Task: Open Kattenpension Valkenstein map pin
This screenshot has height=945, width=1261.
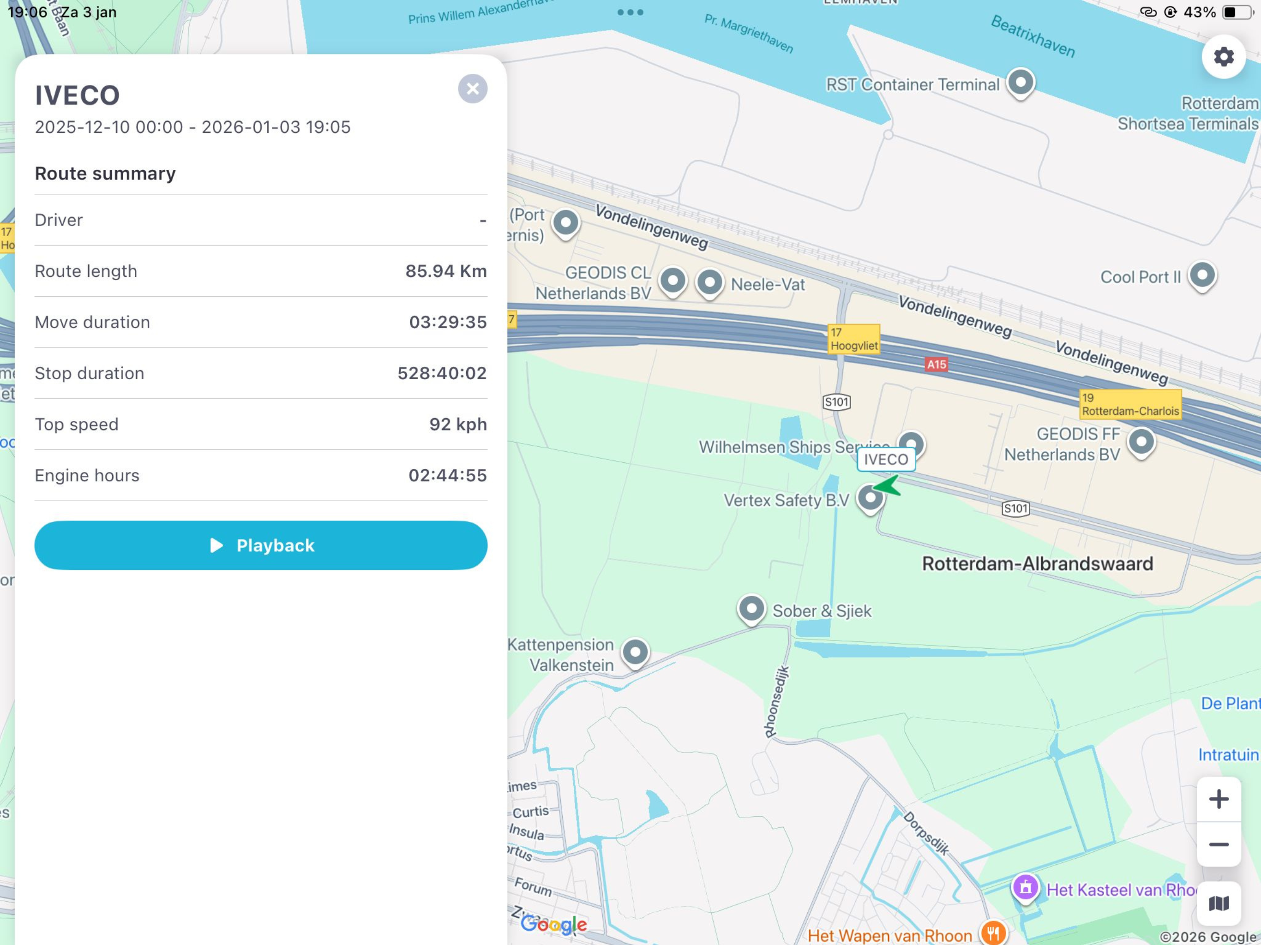Action: click(x=635, y=653)
